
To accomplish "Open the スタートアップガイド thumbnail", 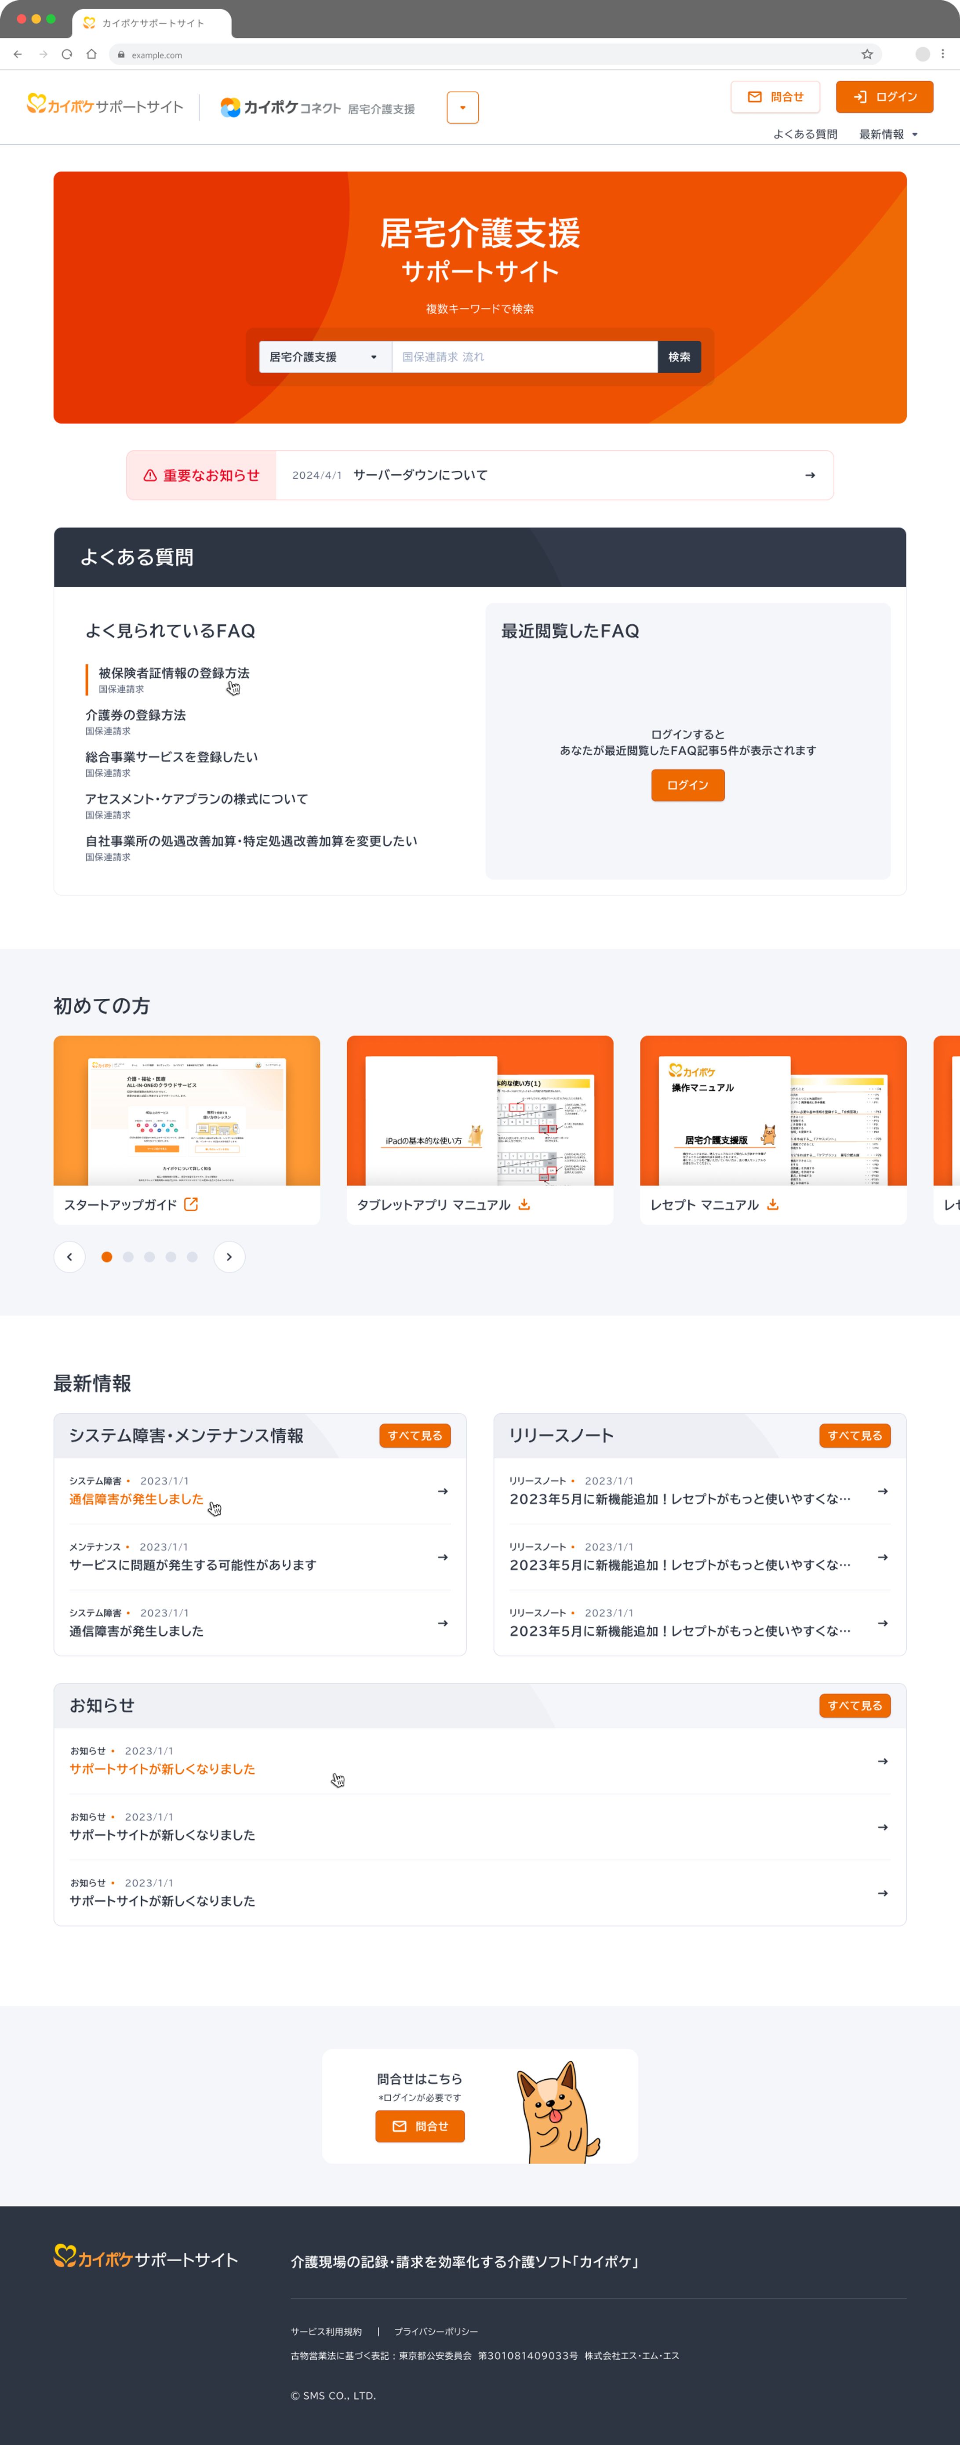I will click(187, 1110).
